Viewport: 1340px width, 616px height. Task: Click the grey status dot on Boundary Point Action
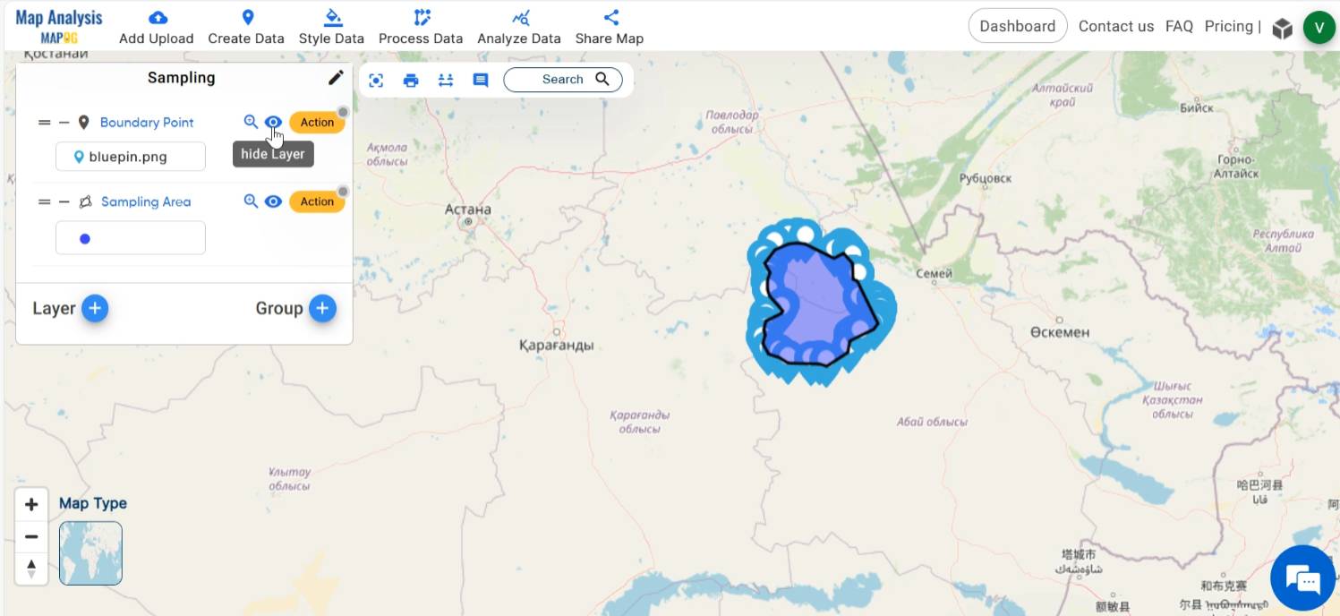(x=343, y=113)
